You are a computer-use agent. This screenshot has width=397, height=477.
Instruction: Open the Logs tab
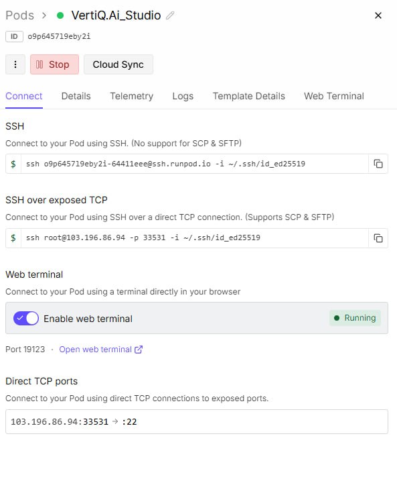[x=183, y=96]
